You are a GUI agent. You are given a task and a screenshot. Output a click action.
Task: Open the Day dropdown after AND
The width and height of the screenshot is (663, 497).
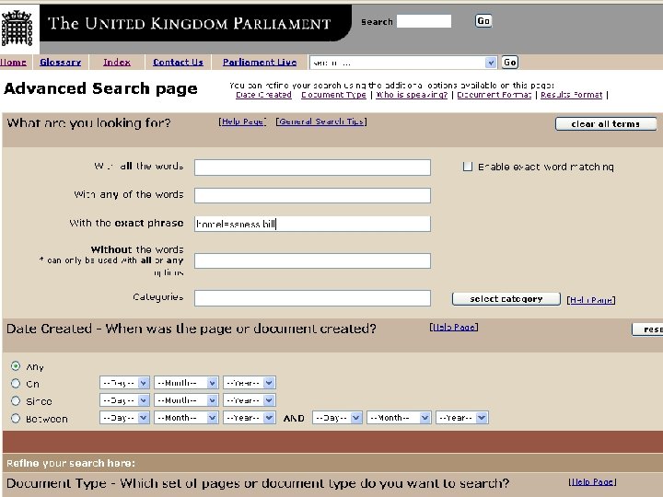coord(337,418)
